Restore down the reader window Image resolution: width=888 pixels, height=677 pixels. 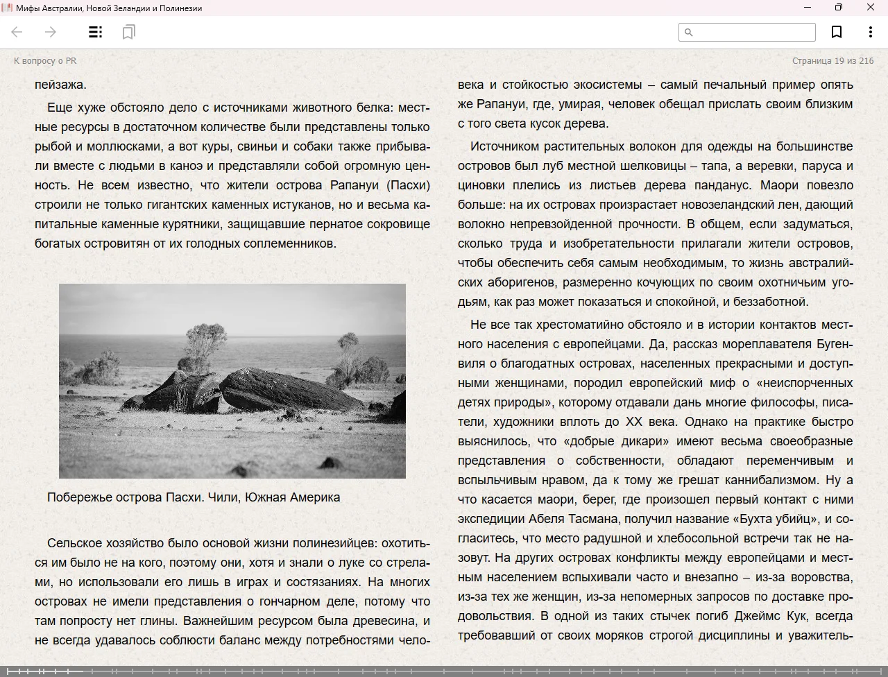click(839, 8)
